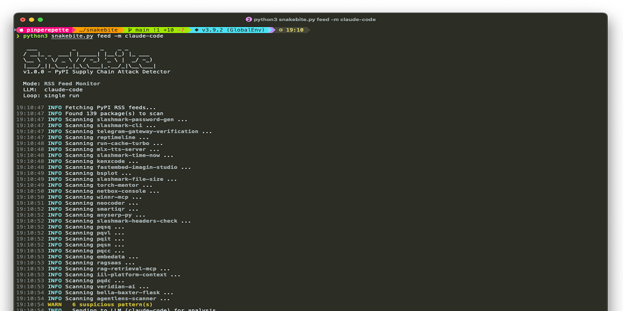Click the 'Scanning pqsq' log line
Image resolution: width=623 pixels, height=311 pixels.
point(71,227)
